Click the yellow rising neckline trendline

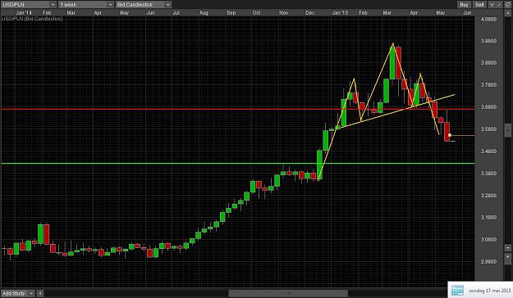tap(397, 111)
